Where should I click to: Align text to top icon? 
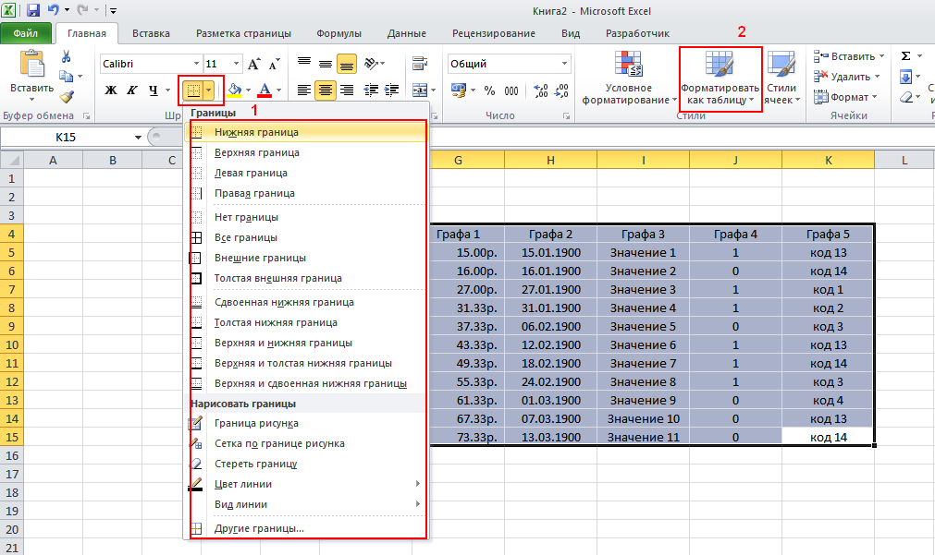tap(304, 63)
